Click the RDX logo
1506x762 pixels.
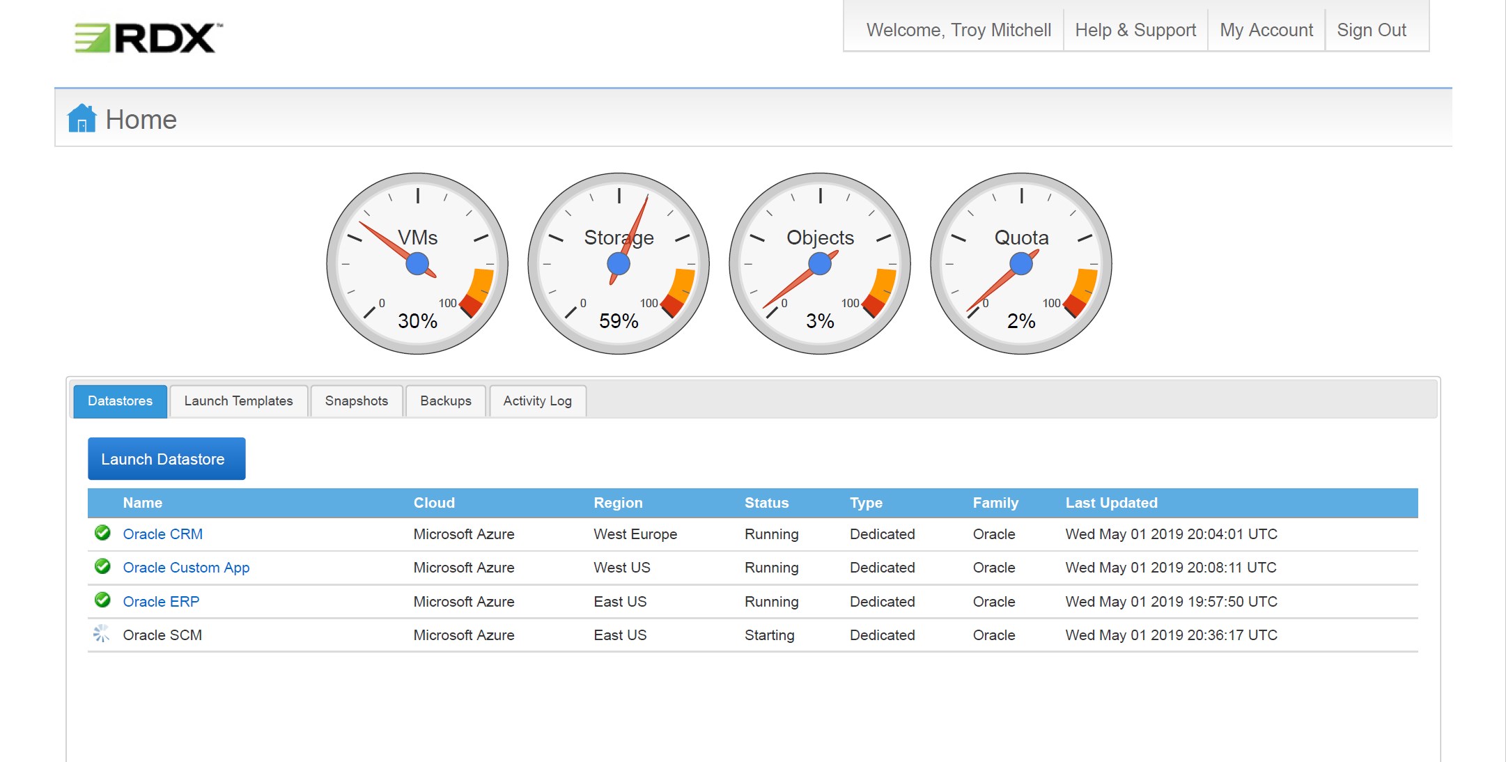149,38
